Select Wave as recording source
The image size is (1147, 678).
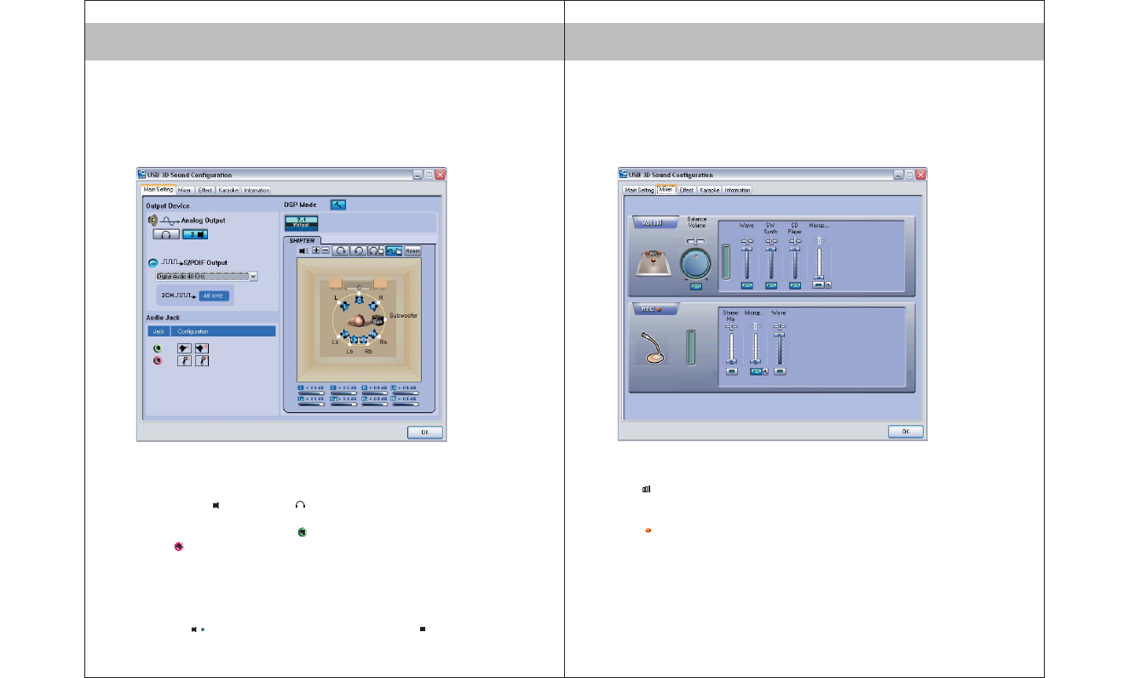click(780, 371)
